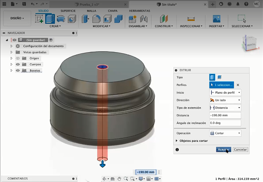Click the Cancelar button

(240, 150)
